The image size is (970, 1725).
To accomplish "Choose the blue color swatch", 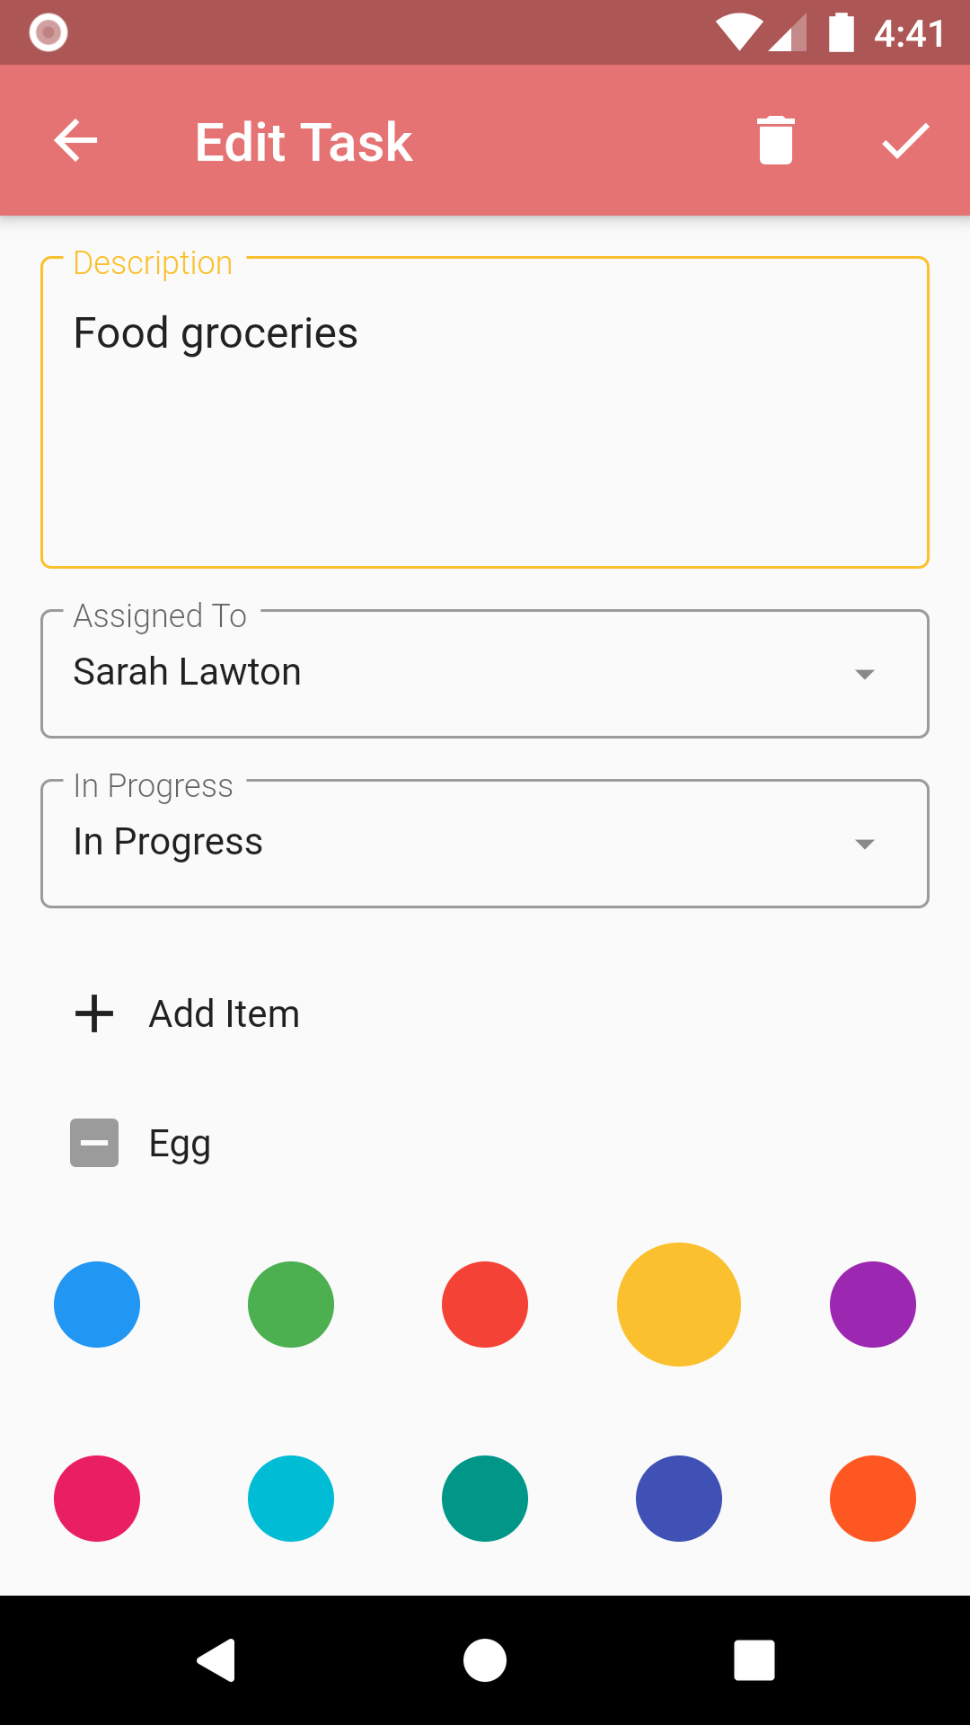I will click(x=97, y=1305).
